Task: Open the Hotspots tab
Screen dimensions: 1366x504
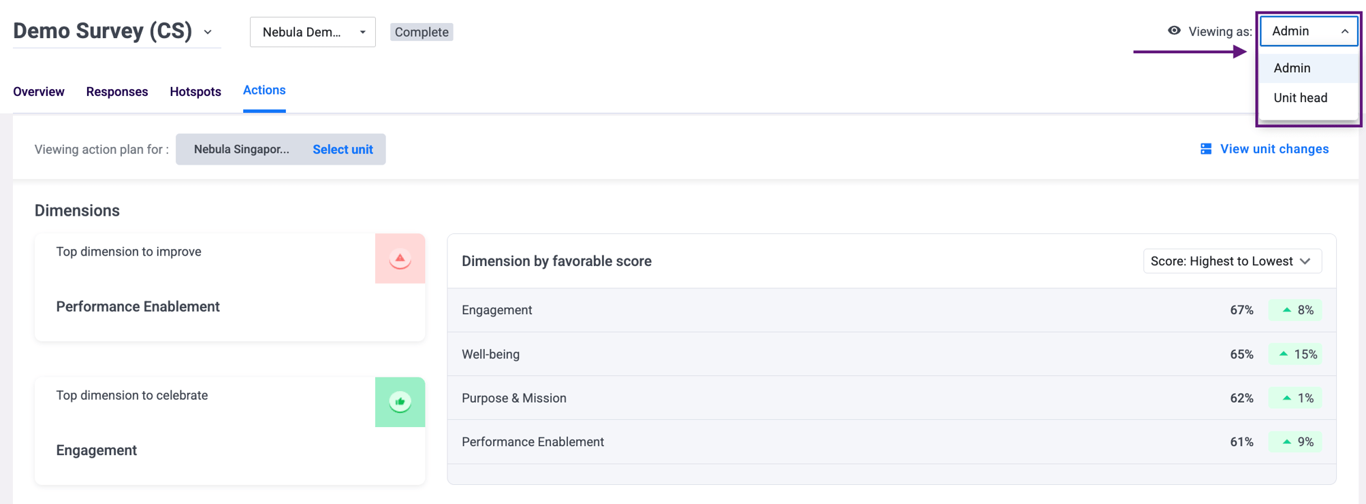Action: point(195,92)
